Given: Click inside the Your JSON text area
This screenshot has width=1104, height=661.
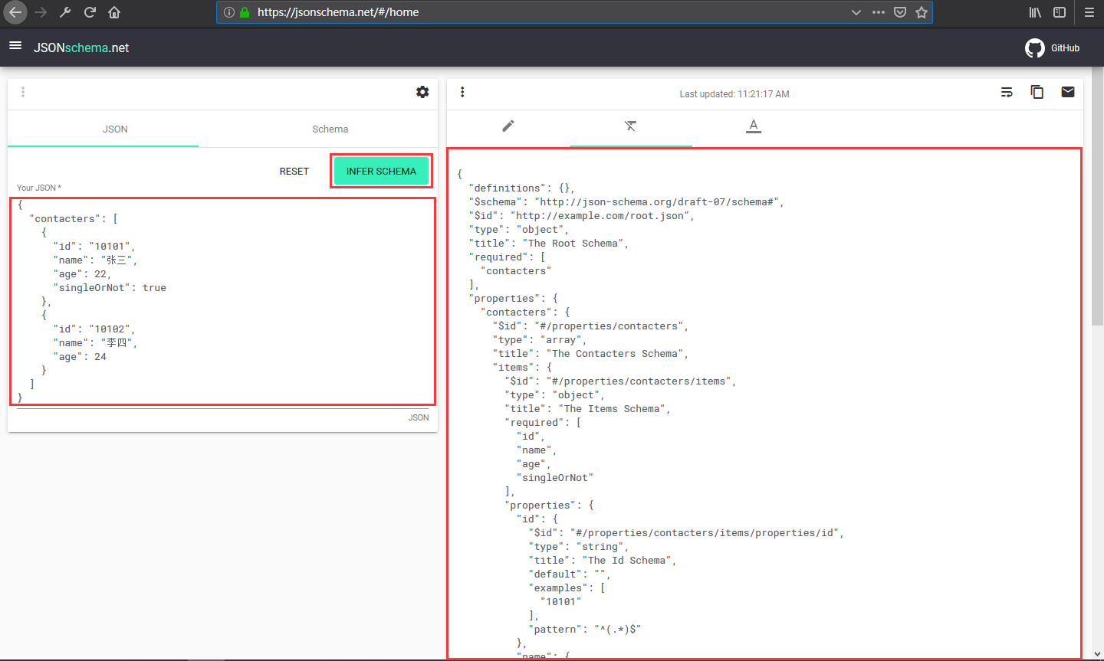Looking at the screenshot, I should pos(222,301).
